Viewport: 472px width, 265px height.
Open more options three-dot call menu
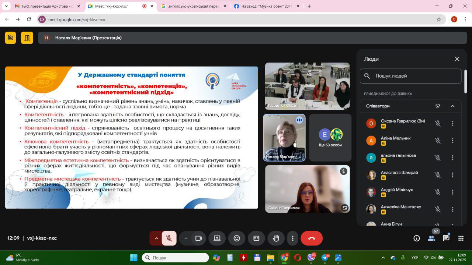point(292,238)
